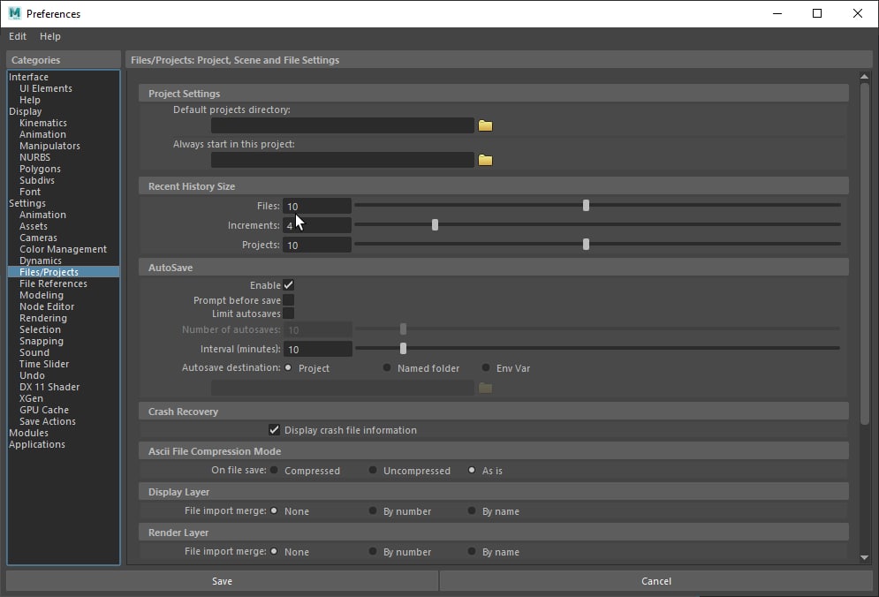This screenshot has width=879, height=597.
Task: Tick the Limit autosaves checkbox
Action: 288,314
